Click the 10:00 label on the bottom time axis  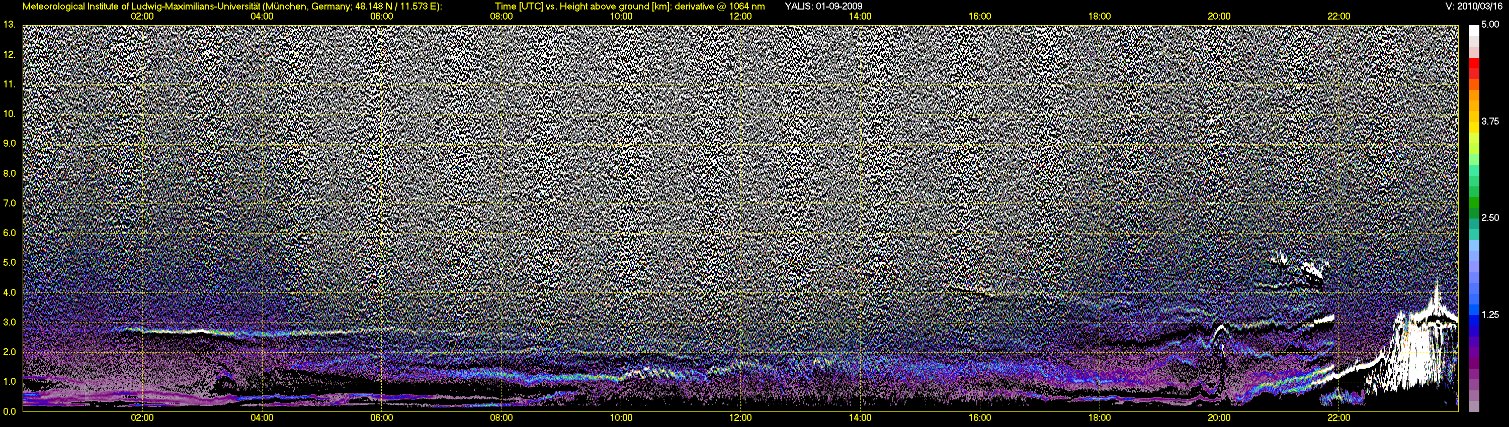tap(621, 417)
